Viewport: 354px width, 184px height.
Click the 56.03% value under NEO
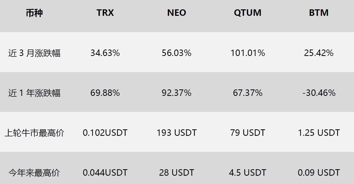pos(177,53)
